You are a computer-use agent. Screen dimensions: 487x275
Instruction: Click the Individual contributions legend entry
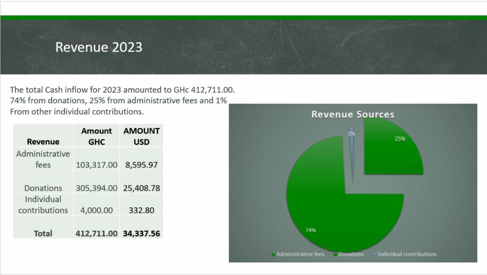407,254
